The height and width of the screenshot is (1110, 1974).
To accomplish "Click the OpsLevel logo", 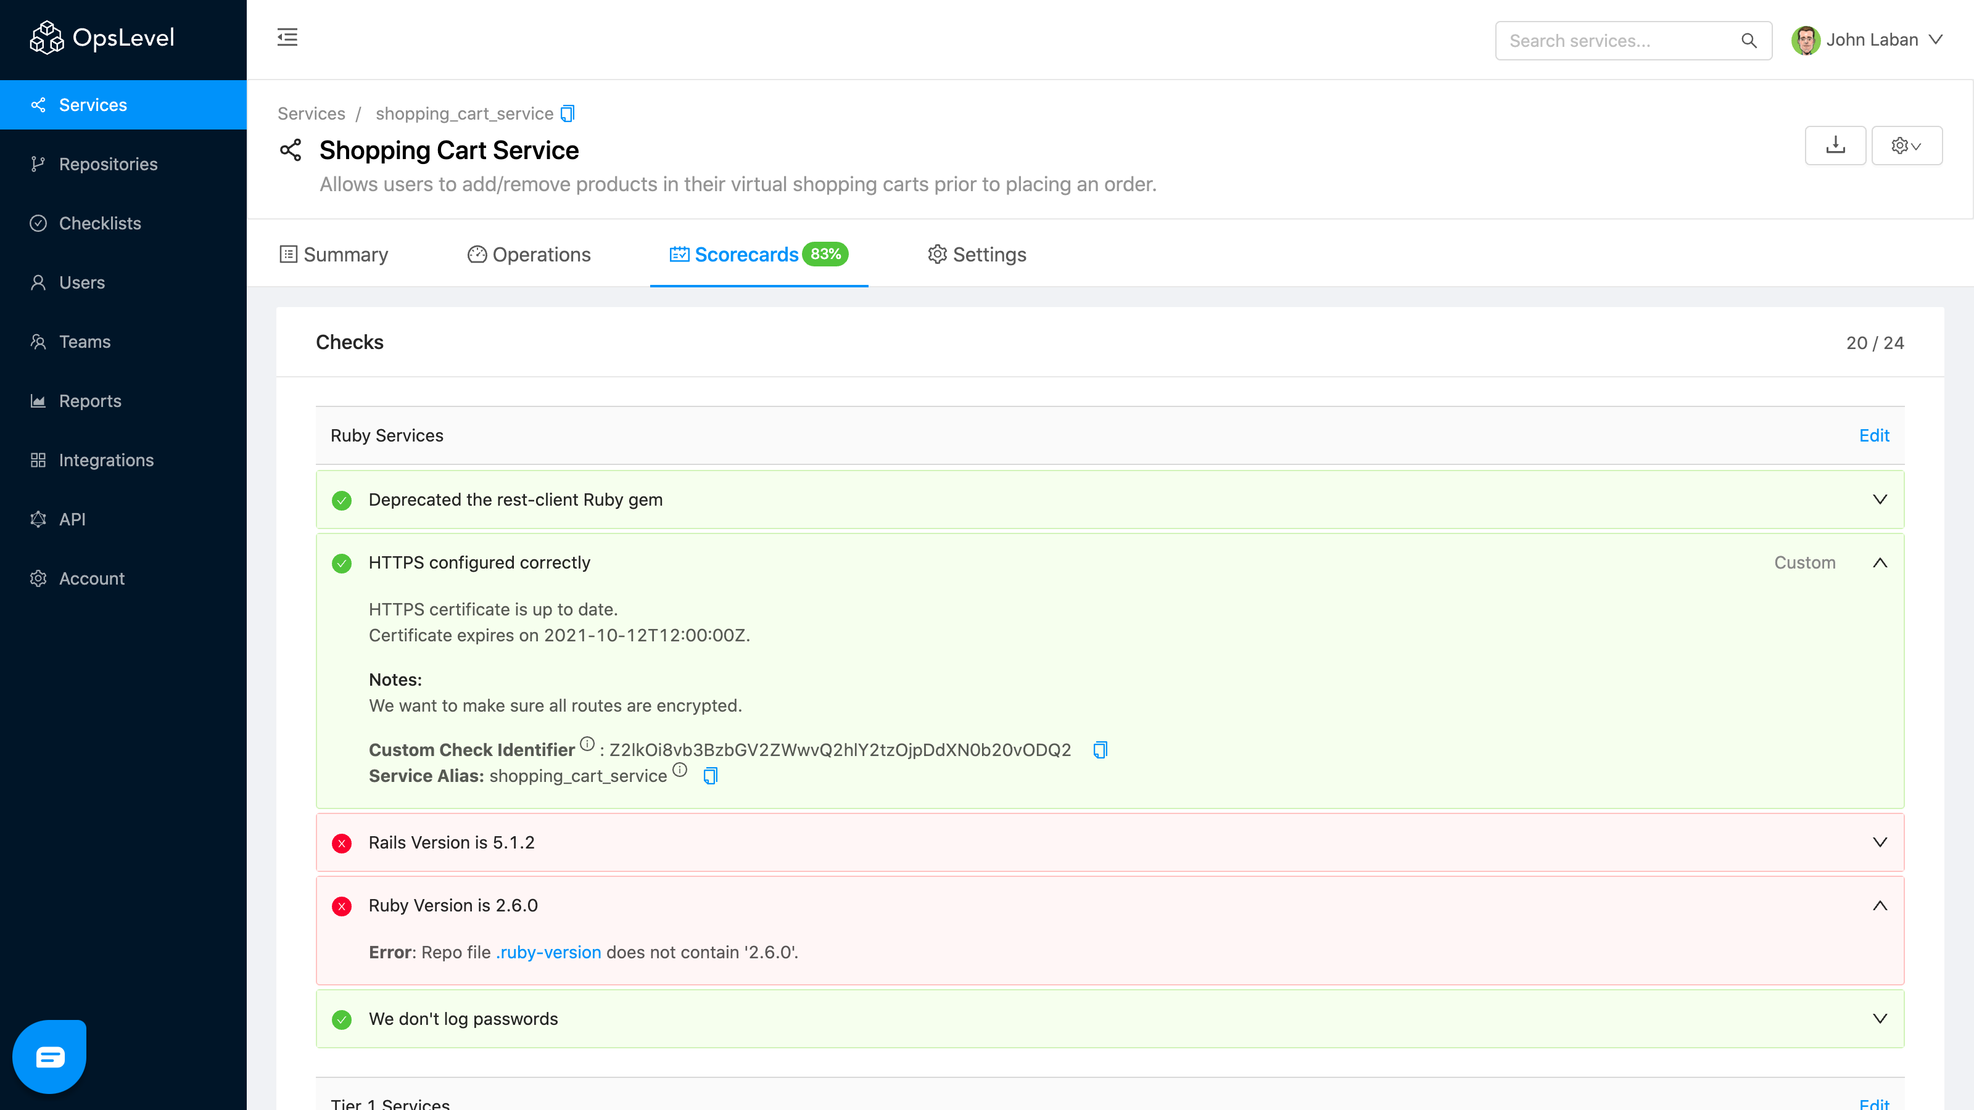I will [102, 38].
